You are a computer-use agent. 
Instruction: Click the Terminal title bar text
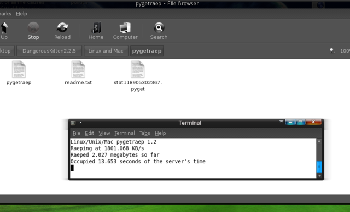(x=190, y=123)
